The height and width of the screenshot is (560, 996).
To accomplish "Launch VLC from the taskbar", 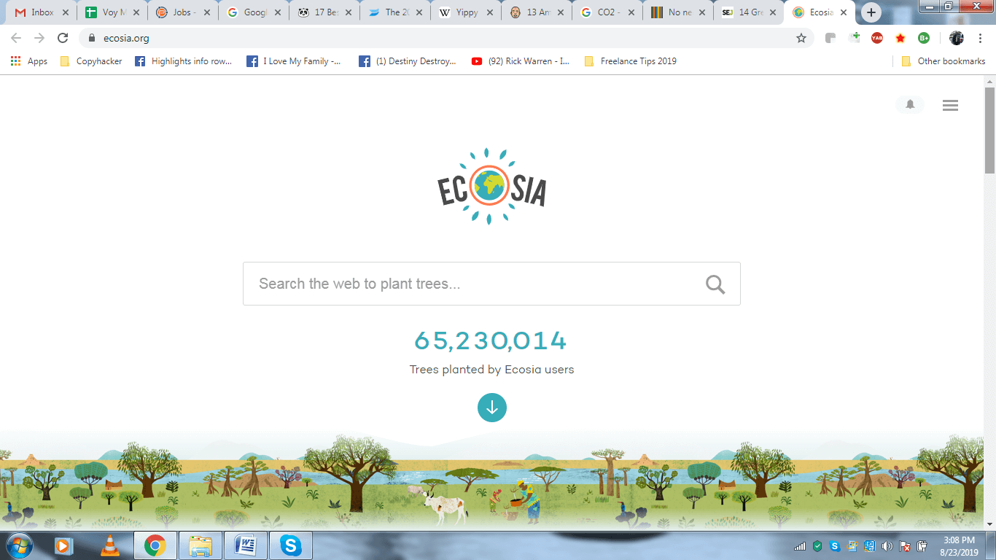I will (109, 545).
